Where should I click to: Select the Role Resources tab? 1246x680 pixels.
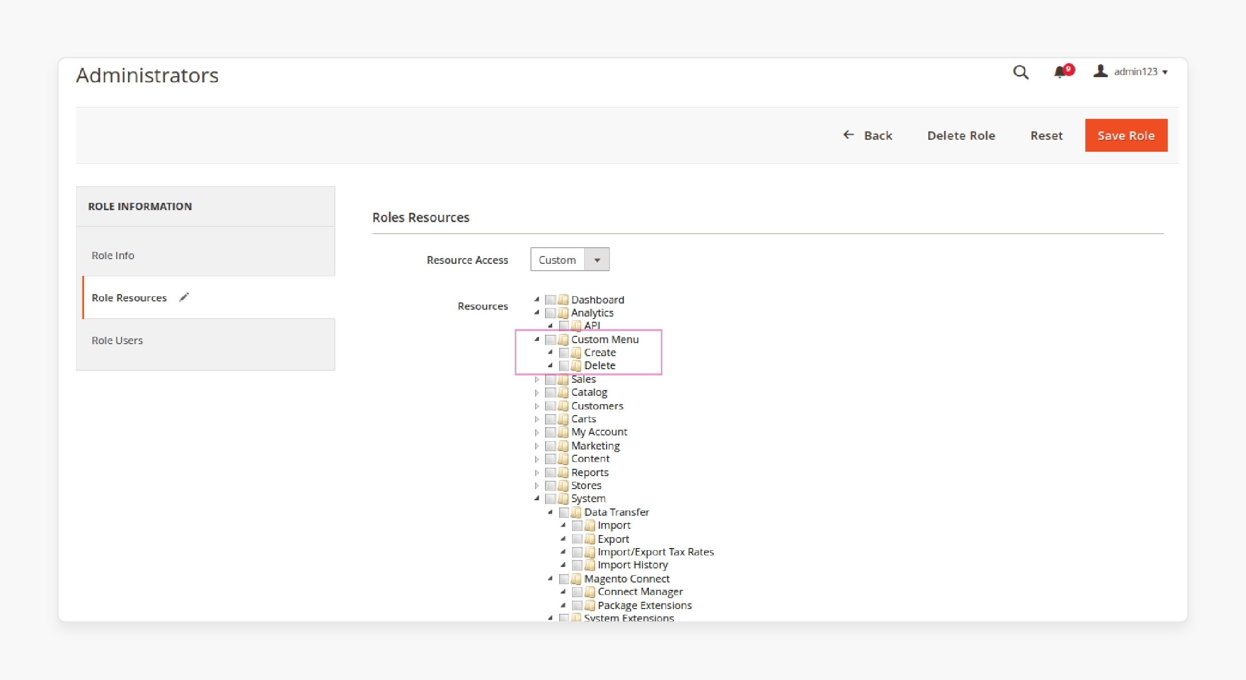(x=209, y=297)
